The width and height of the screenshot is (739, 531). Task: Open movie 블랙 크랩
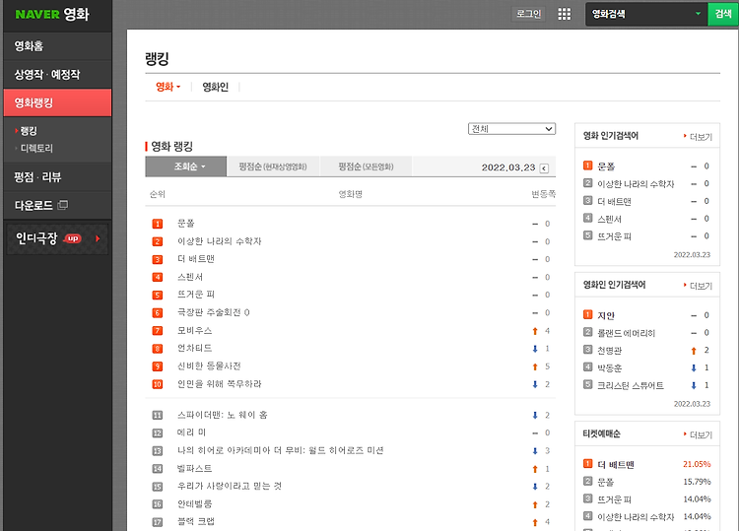point(196,521)
